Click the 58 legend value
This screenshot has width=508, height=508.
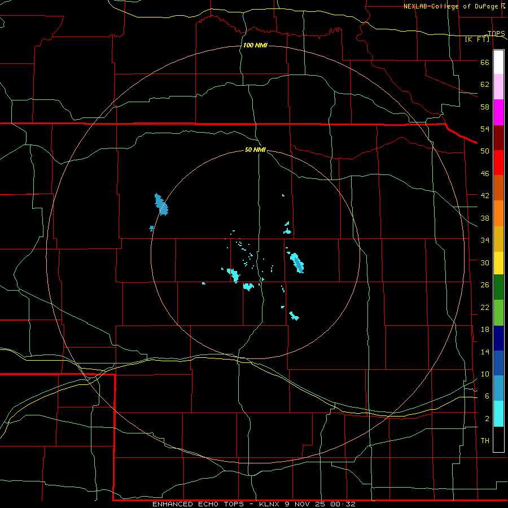485,107
